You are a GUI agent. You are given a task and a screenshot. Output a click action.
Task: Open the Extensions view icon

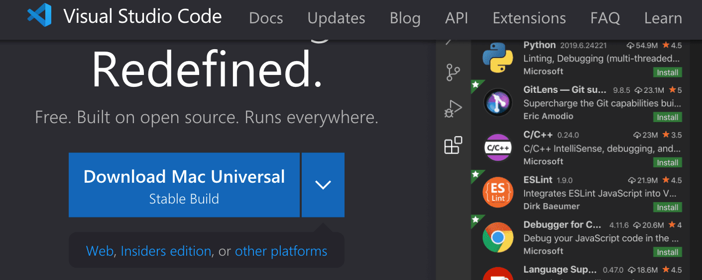coord(453,145)
